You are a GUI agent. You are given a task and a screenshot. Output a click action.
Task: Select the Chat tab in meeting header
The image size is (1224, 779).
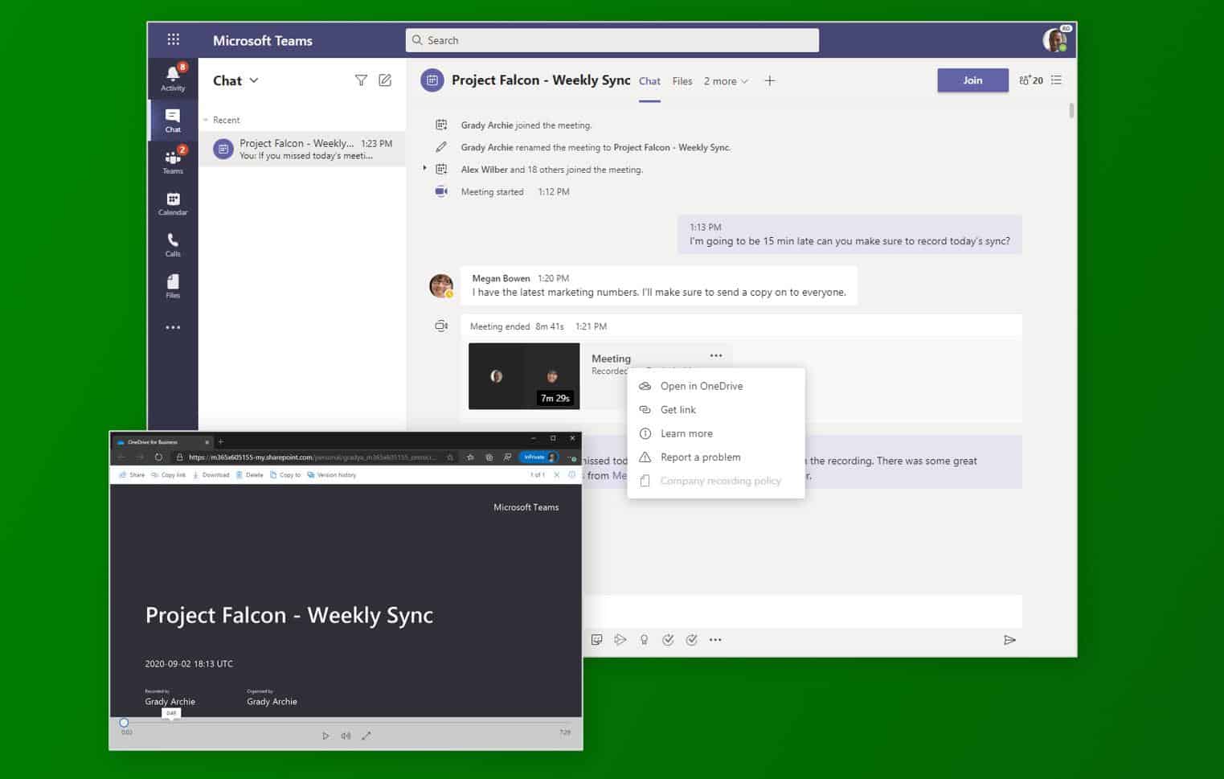click(649, 81)
